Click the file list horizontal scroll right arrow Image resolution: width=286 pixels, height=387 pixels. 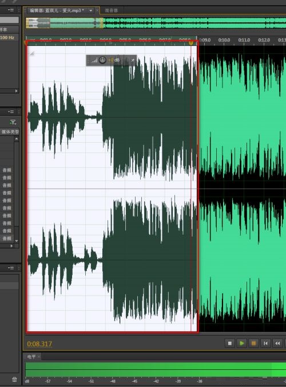(11, 246)
